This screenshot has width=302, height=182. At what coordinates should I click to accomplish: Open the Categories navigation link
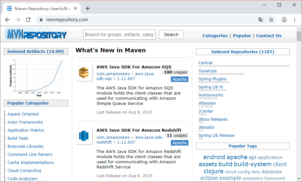pos(215,36)
